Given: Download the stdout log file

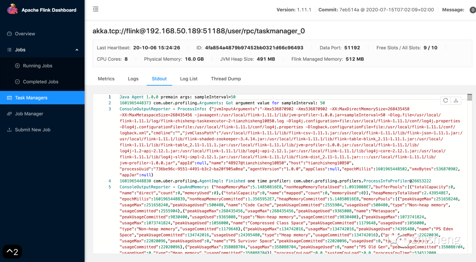Looking at the screenshot, I should tap(456, 101).
